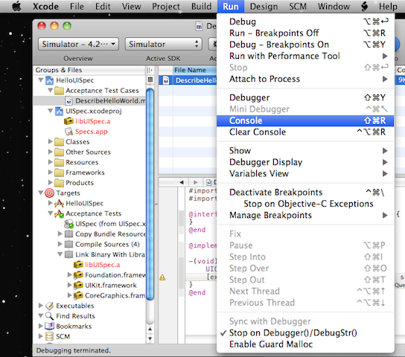405x357 pixels.
Task: Click the Executables icon
Action: [x=49, y=306]
